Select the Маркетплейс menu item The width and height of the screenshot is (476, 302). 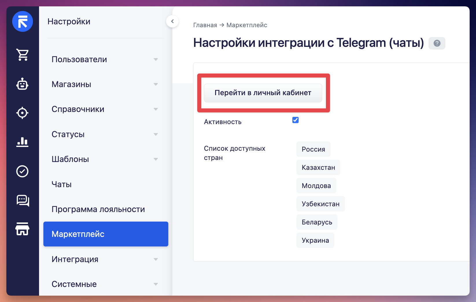pos(106,234)
